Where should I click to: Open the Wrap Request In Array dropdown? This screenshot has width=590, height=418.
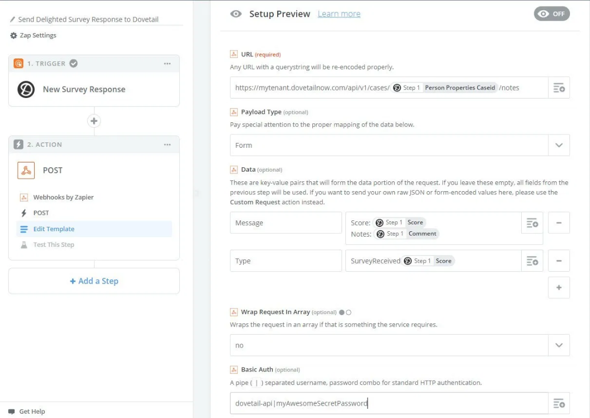click(559, 345)
